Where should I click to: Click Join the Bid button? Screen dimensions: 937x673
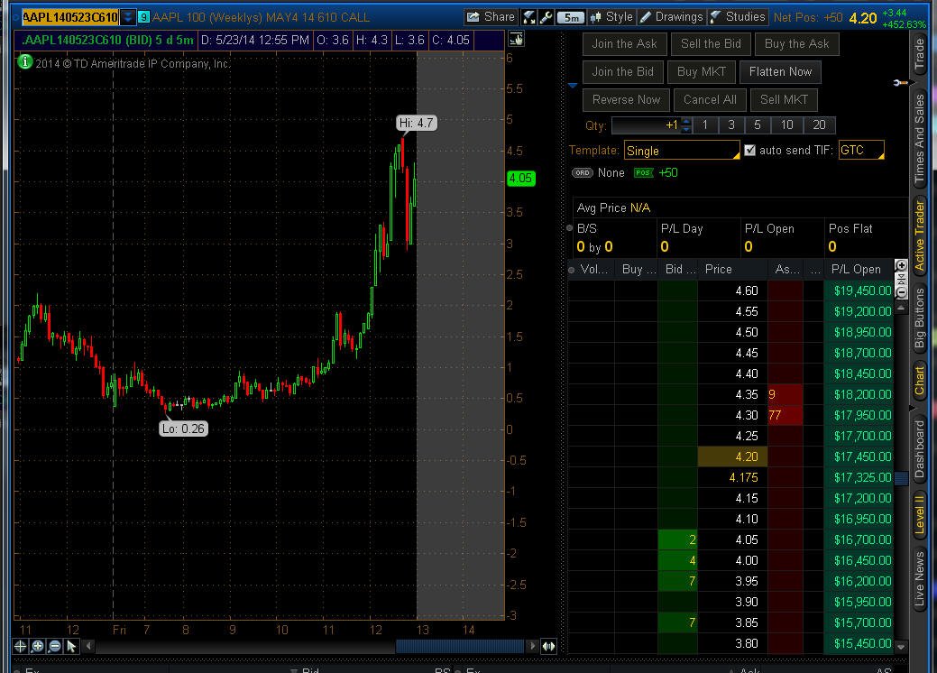point(622,72)
